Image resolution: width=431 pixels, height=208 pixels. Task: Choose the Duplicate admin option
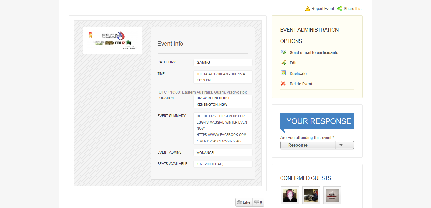coord(298,74)
